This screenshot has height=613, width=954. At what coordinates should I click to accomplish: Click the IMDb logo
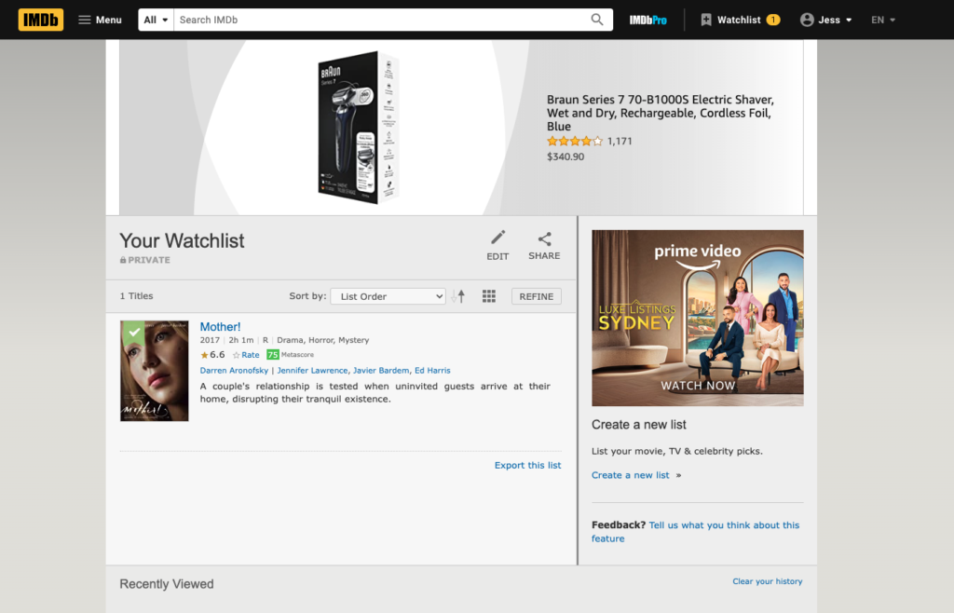[39, 19]
